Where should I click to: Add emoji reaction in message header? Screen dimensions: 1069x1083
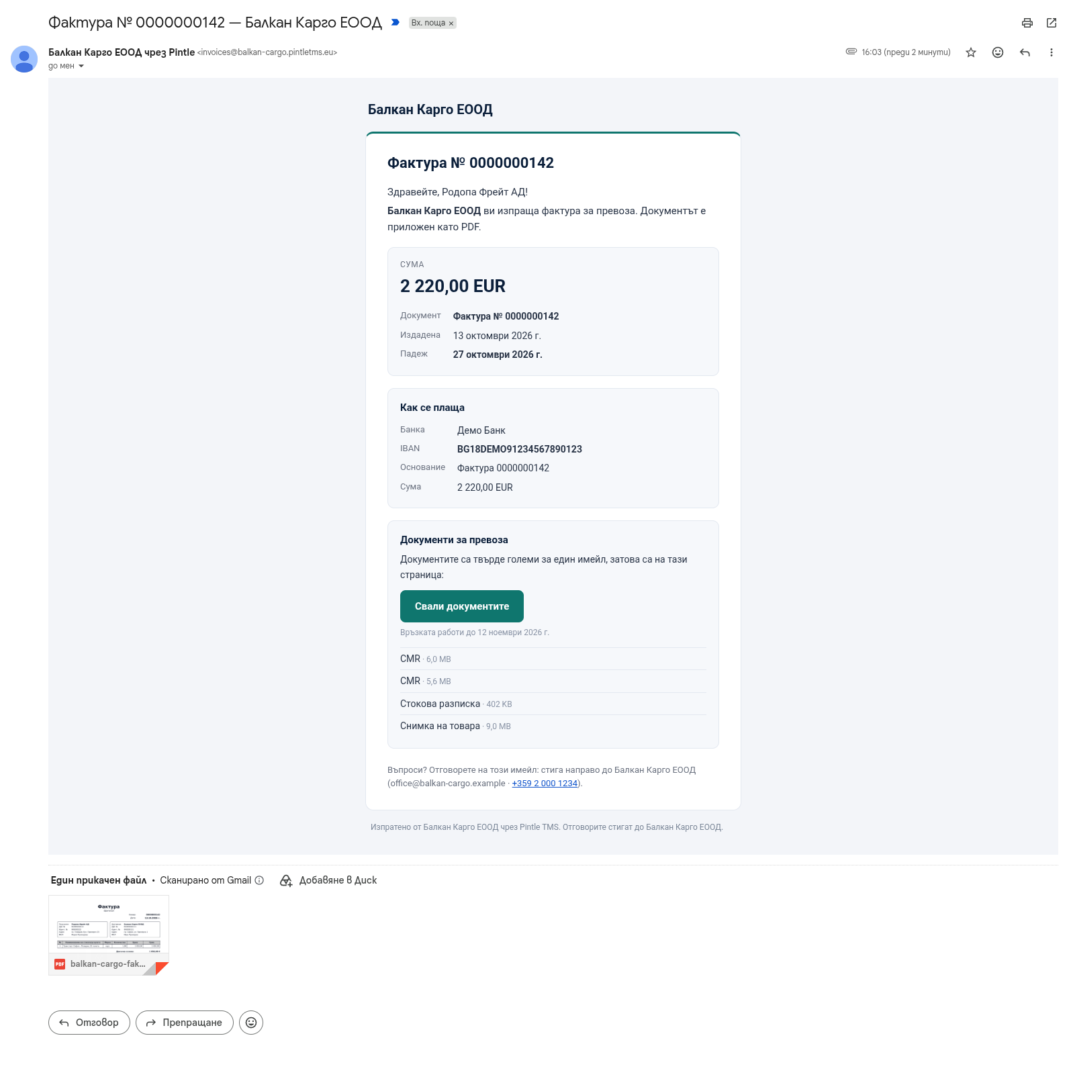pos(998,52)
